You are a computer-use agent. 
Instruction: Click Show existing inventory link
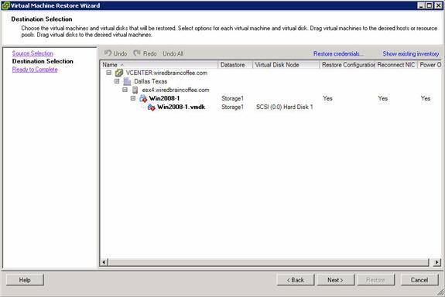(x=411, y=53)
